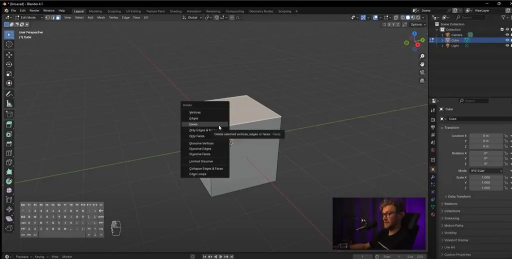Select the Measure tool
The width and height of the screenshot is (512, 259).
(x=9, y=103)
